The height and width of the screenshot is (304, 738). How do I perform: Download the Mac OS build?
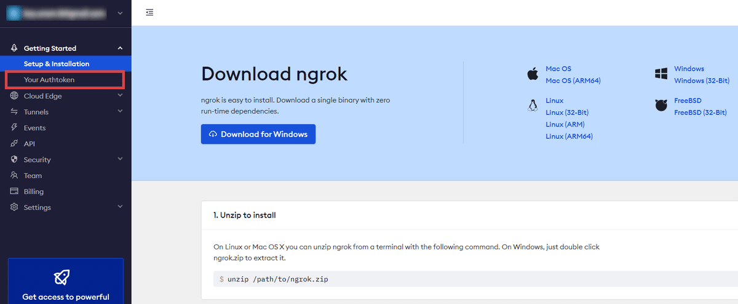click(558, 69)
